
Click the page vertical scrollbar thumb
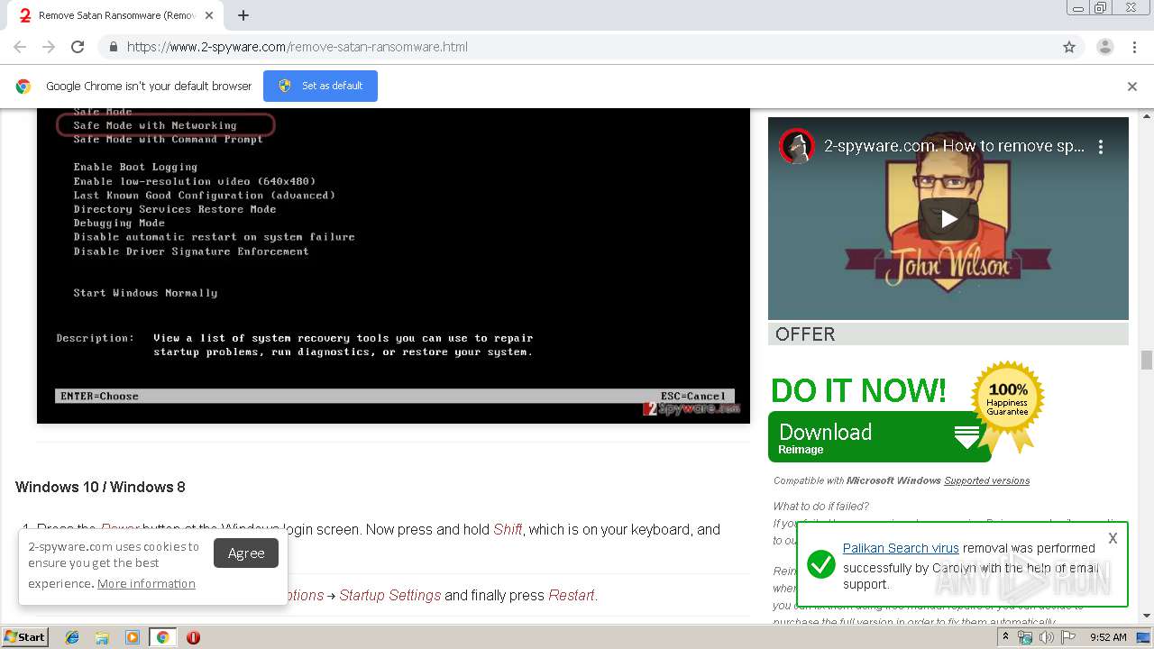click(1147, 361)
